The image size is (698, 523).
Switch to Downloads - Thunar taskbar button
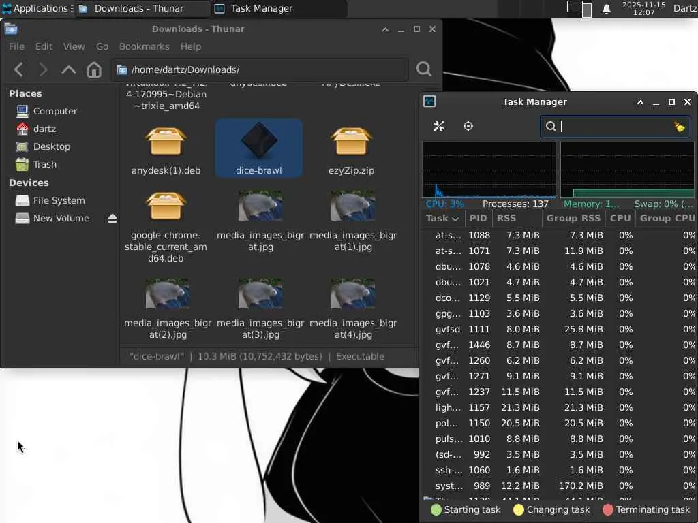coord(142,8)
